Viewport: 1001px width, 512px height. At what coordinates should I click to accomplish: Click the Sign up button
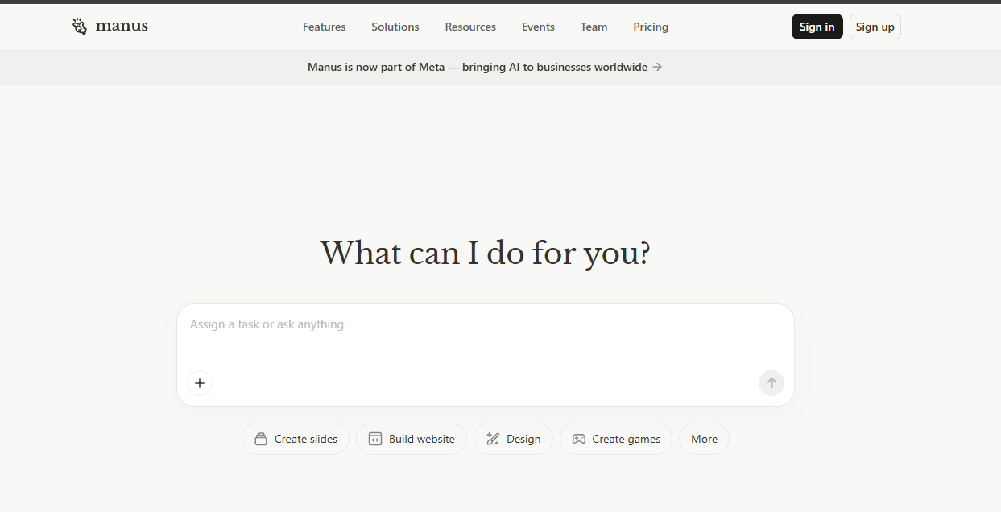pyautogui.click(x=875, y=27)
